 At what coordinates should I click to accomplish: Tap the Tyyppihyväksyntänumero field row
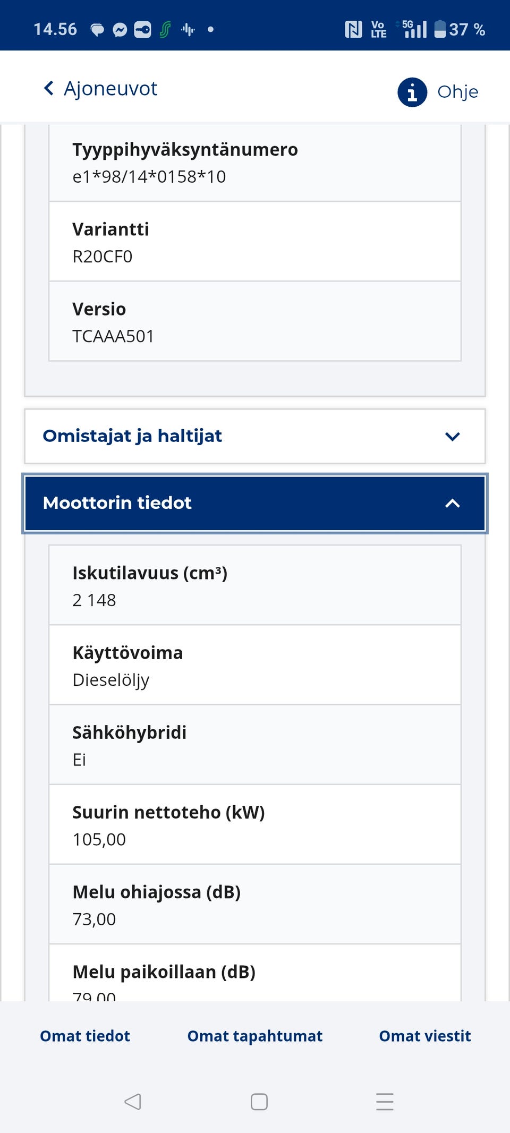click(x=255, y=163)
